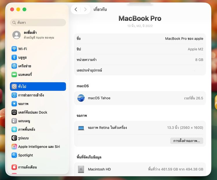This screenshot has height=180, width=217.
Task: Click the subtitle 13 นิ้ว, M2, ปี 2022
Action: [x=140, y=26]
